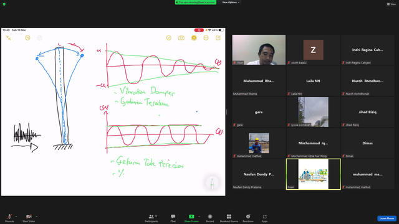Select the Dimas participant tile
Viewport: 399px width, 224px height.
pos(367,143)
